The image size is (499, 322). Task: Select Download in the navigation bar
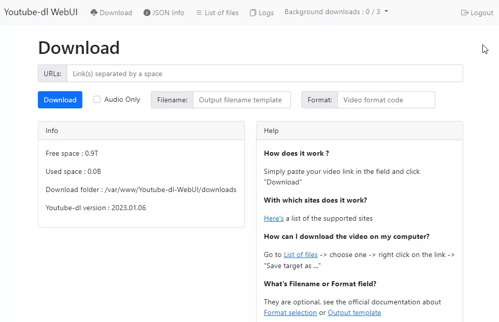[x=116, y=12]
